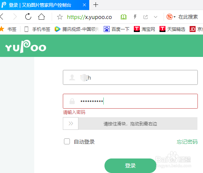Click the address bar showing x.yupoo.co
The image size is (203, 173).
89,17
